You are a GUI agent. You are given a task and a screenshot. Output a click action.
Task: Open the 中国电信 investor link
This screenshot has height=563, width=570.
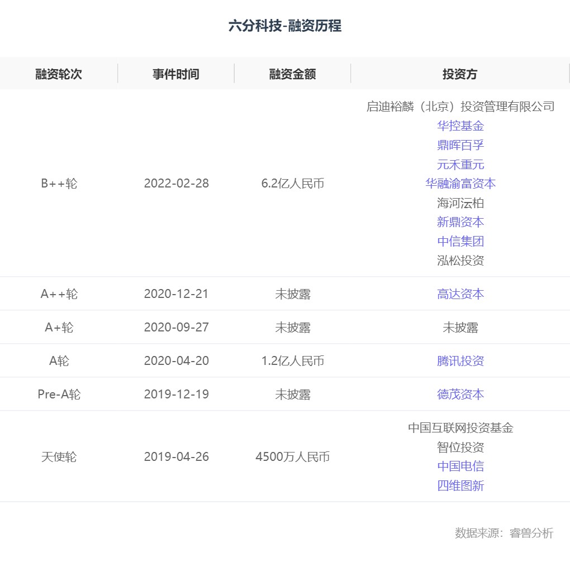(460, 466)
